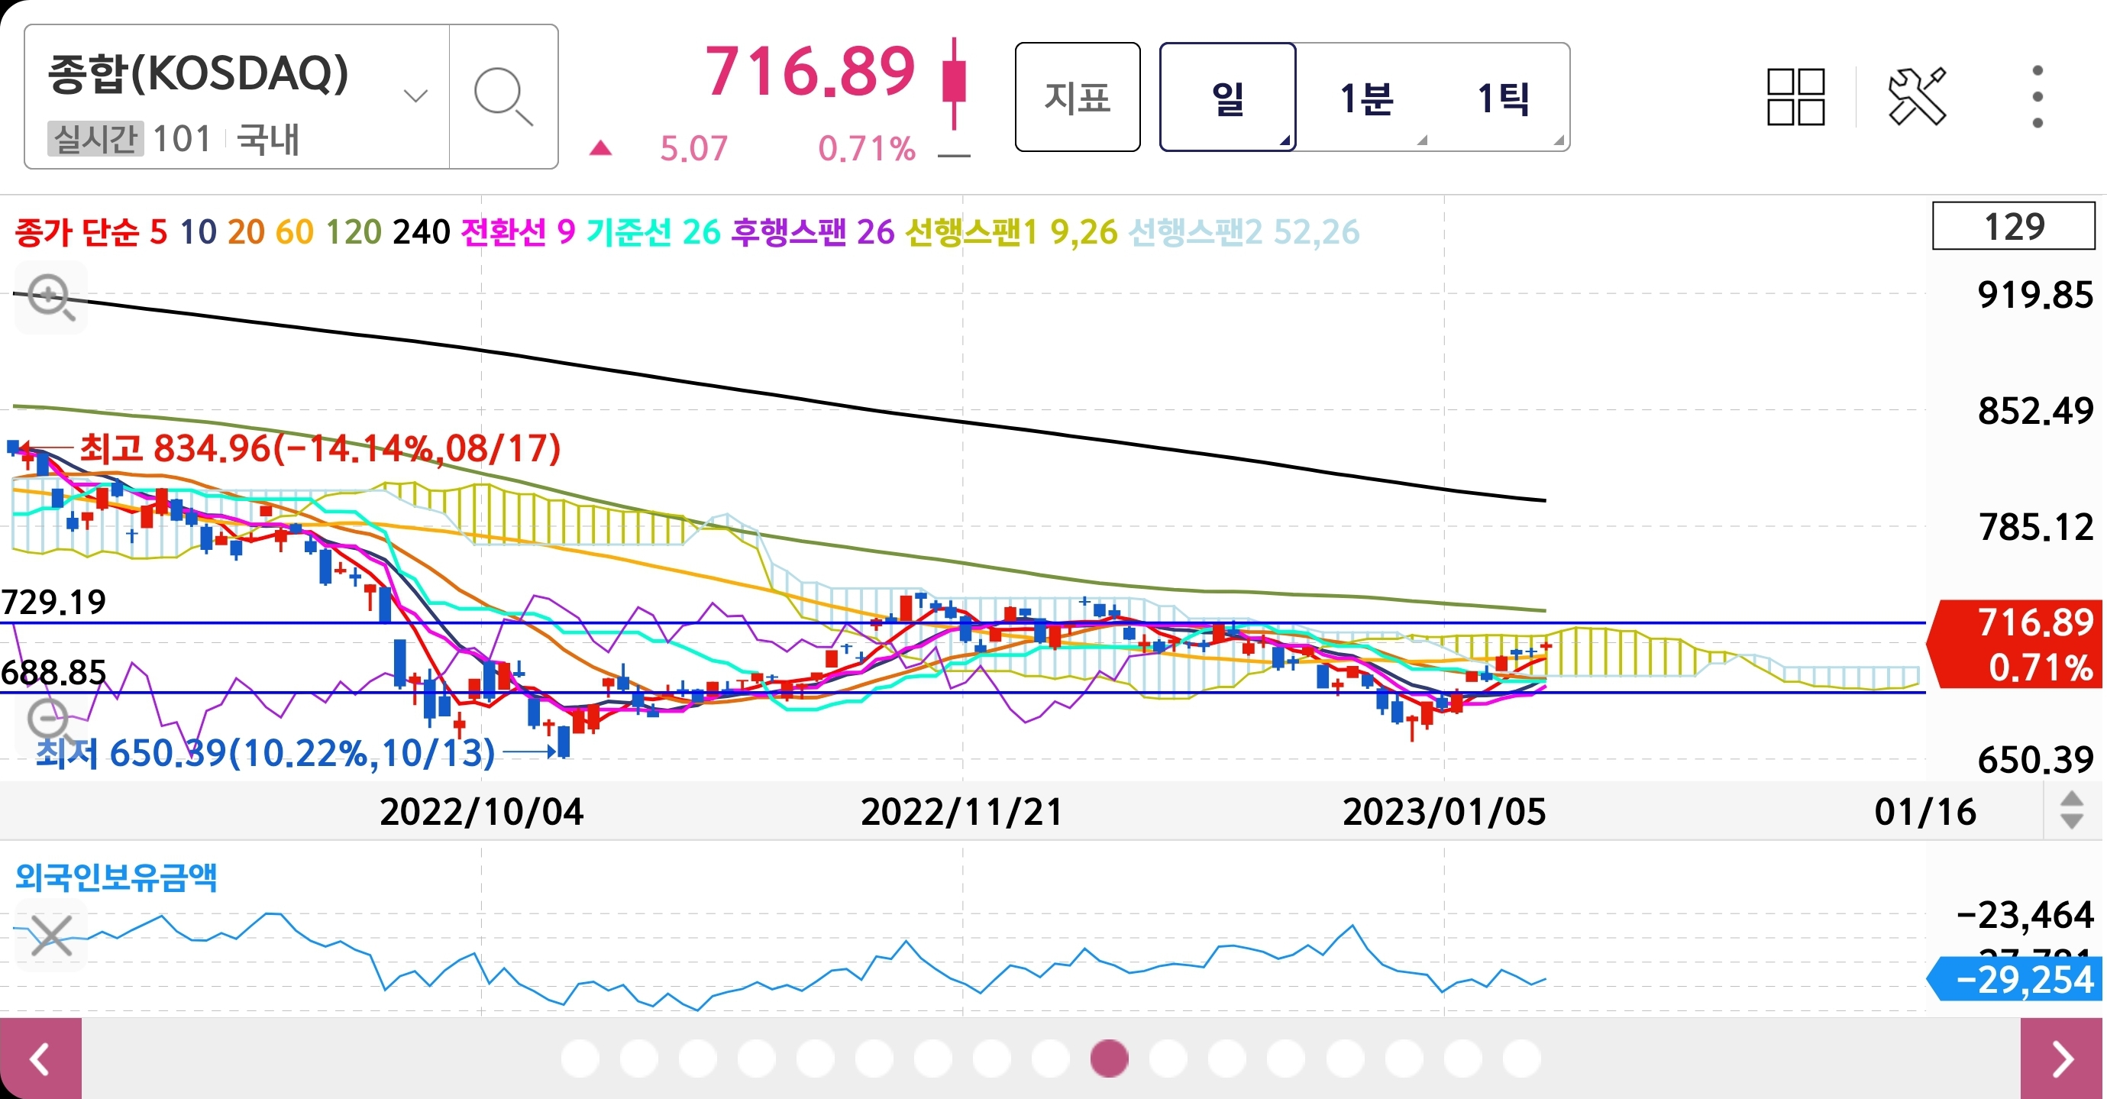Go to previous page with left arrow
The image size is (2107, 1099).
[40, 1059]
